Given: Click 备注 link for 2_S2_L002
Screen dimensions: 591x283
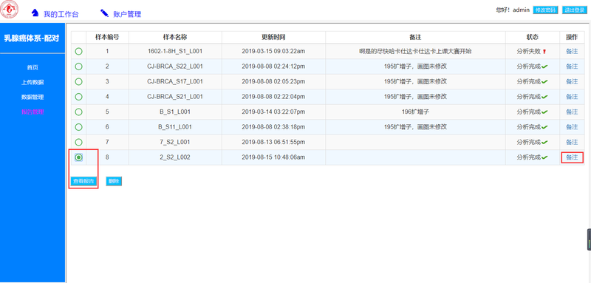Looking at the screenshot, I should pyautogui.click(x=572, y=157).
